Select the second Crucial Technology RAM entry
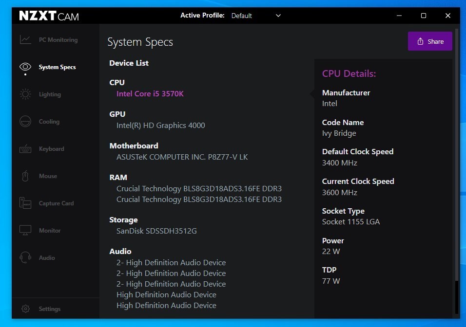The height and width of the screenshot is (327, 466). pos(199,200)
